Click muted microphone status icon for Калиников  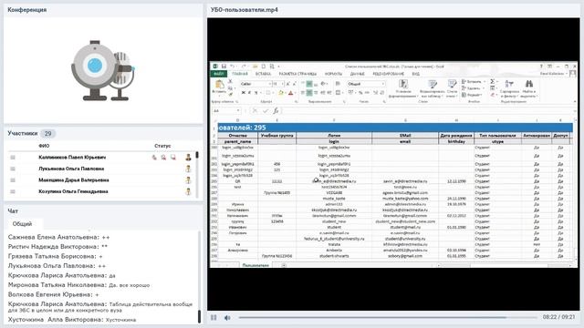click(x=154, y=158)
